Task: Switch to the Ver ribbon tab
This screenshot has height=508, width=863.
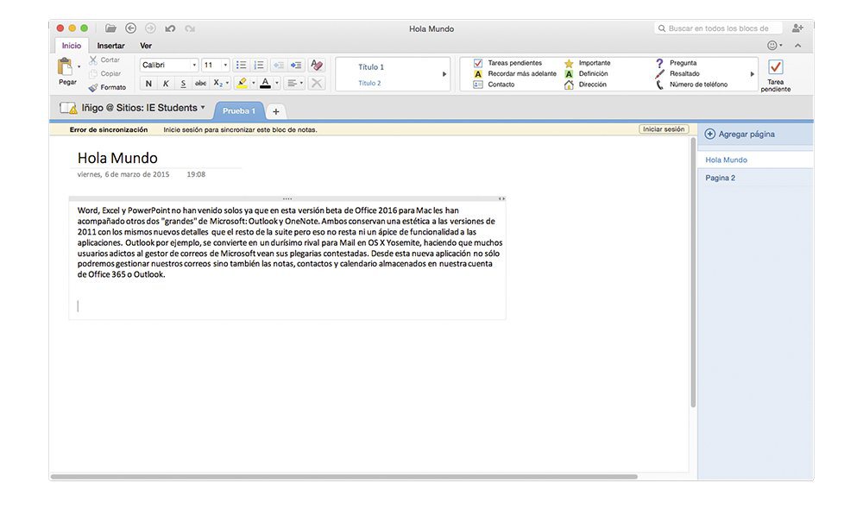Action: [146, 46]
